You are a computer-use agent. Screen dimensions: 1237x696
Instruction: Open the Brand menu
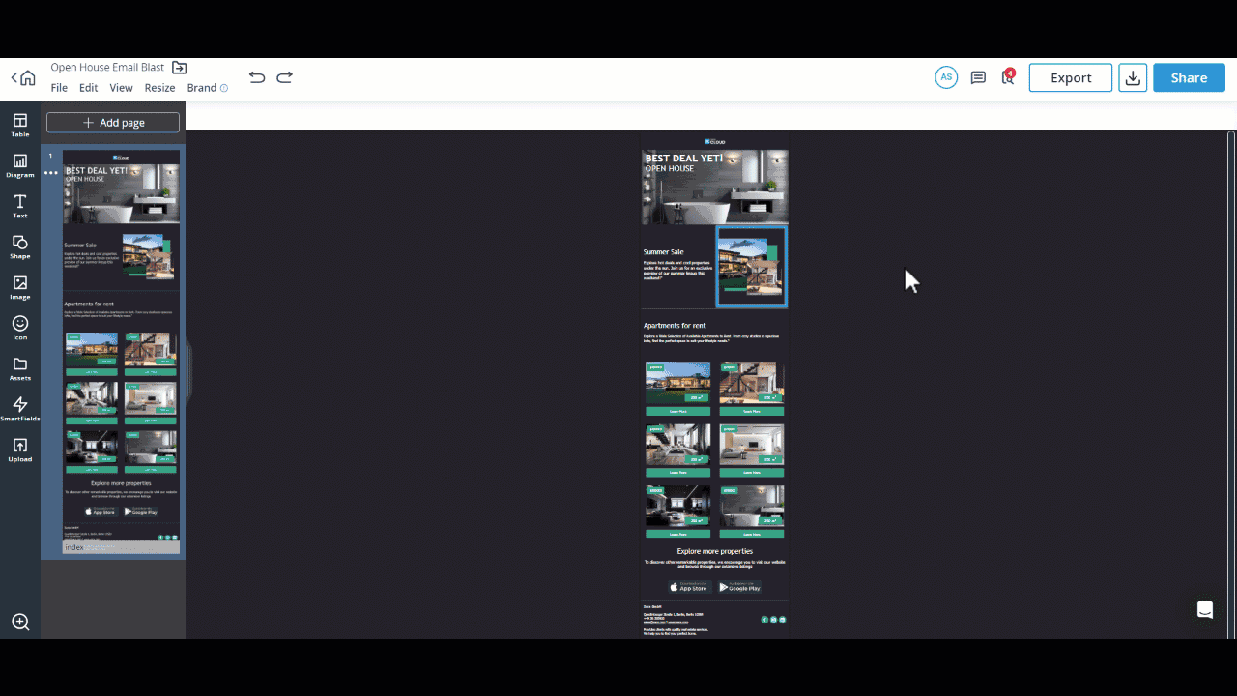202,88
